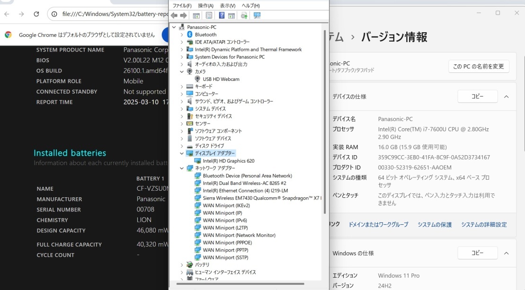Click the site info icon in address bar
This screenshot has width=525, height=290.
point(54,14)
